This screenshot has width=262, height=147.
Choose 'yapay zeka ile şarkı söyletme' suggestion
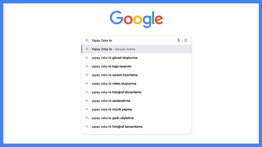pyautogui.click(x=137, y=118)
